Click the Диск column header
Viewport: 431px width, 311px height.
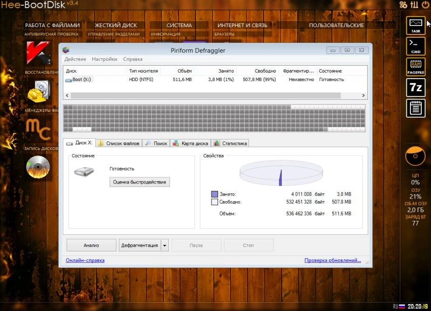point(95,71)
